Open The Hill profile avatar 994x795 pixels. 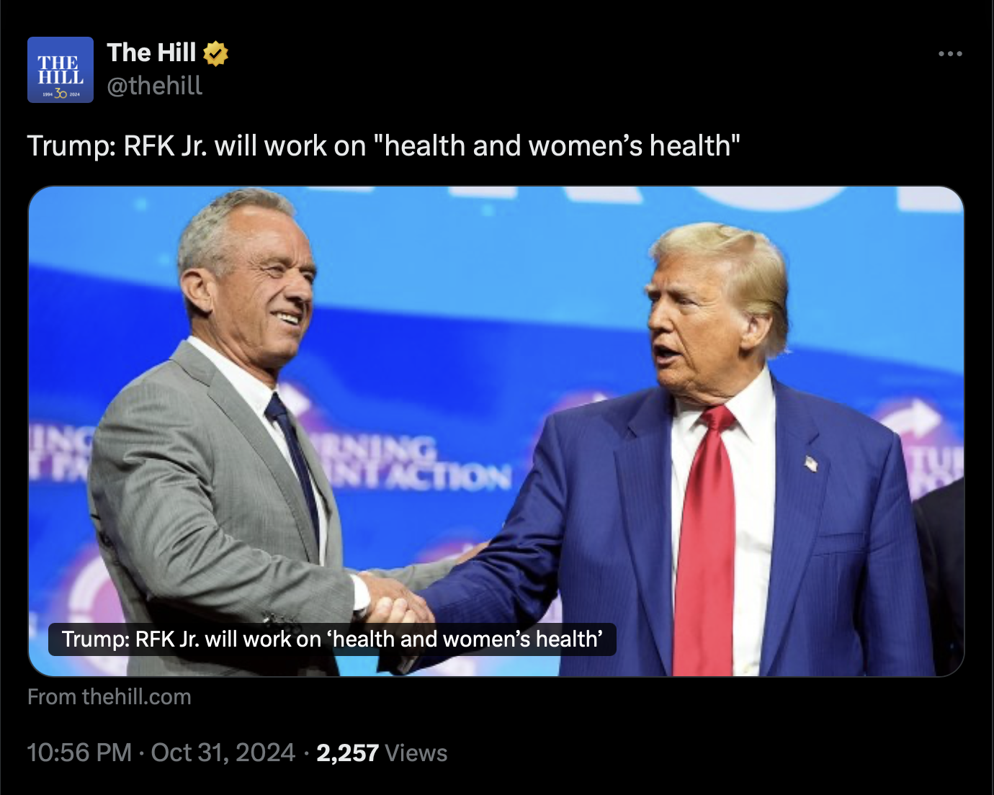61,70
